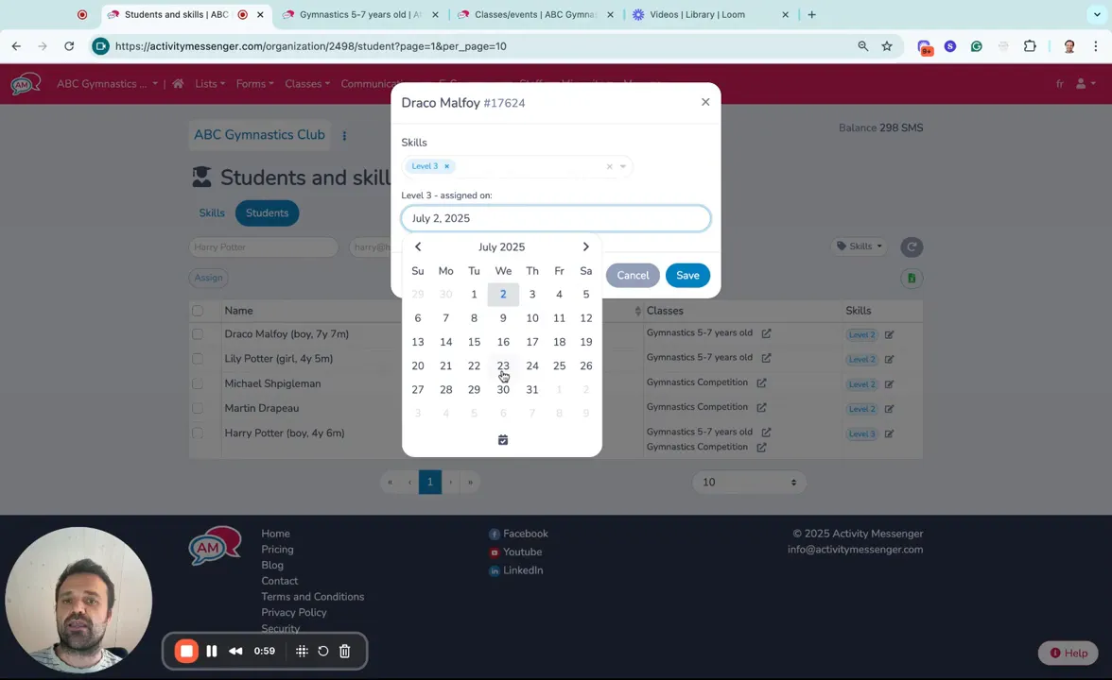The image size is (1112, 680).
Task: Select the checkbox beside Draco Malfoy
Action: (197, 333)
